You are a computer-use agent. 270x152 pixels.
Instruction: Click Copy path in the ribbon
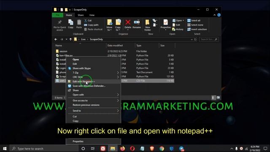pos(91,25)
